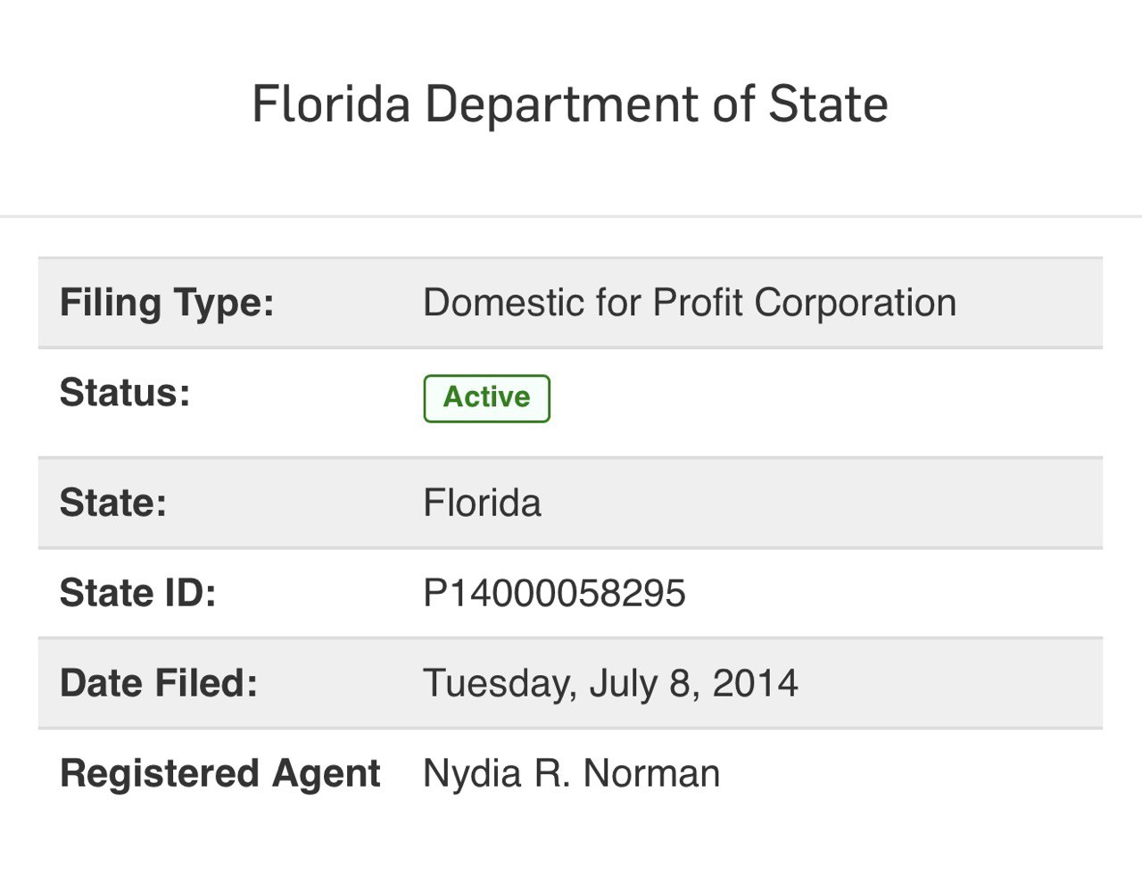Click registered agent name Nydia R. Norman
Screen dimensions: 1142x892
(x=571, y=773)
